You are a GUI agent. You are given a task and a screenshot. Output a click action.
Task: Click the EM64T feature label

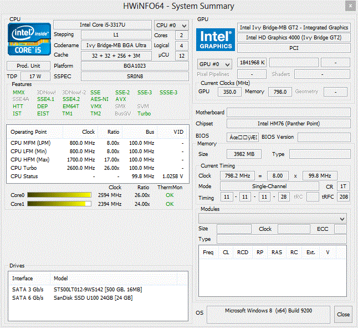pyautogui.click(x=71, y=107)
